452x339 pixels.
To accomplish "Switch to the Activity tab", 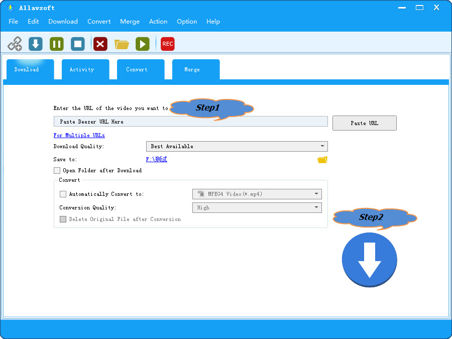I will 85,69.
